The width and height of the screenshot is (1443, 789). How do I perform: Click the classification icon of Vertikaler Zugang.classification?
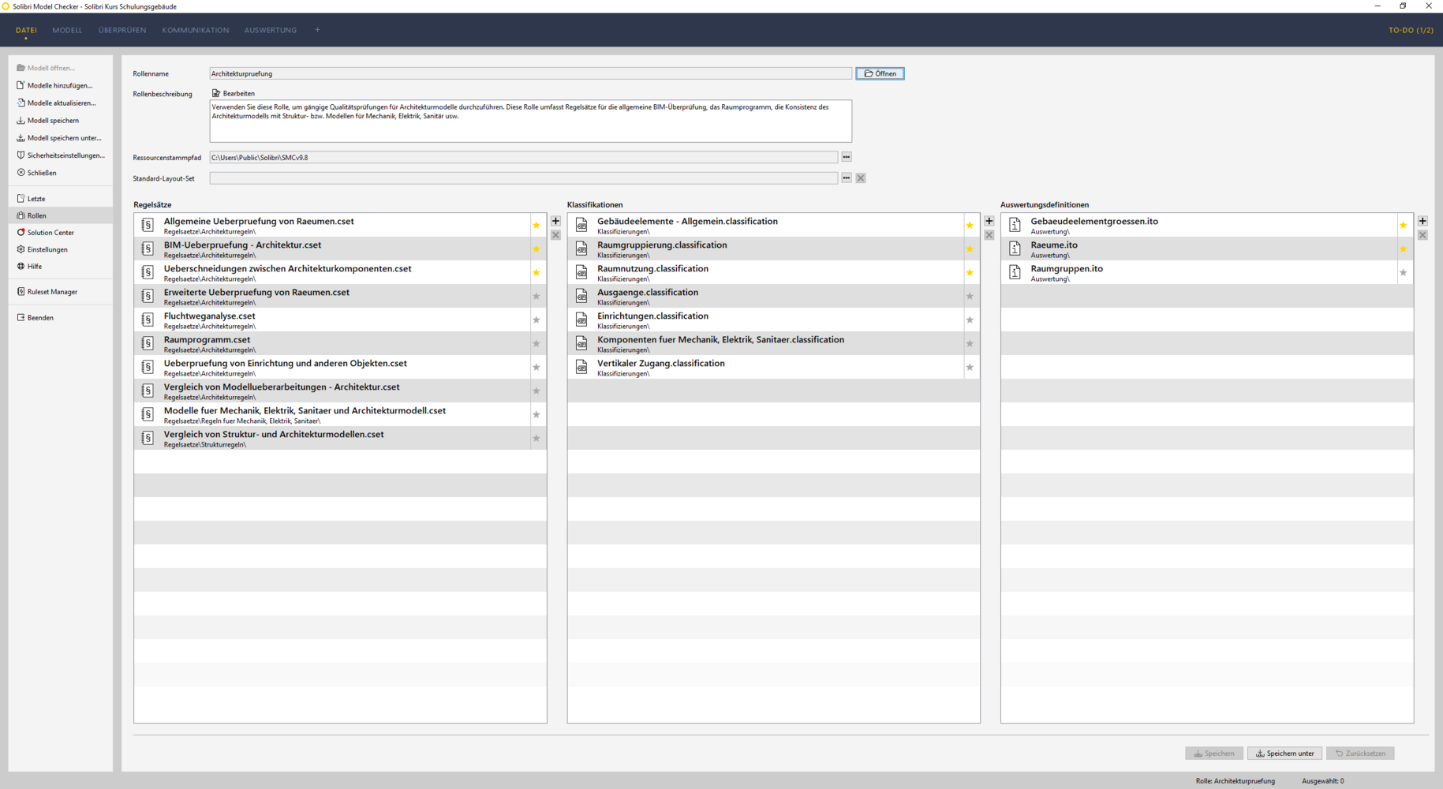581,367
